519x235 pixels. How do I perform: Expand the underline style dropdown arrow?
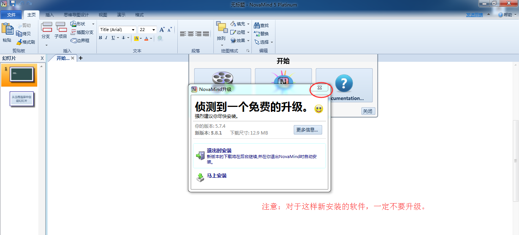pos(118,38)
